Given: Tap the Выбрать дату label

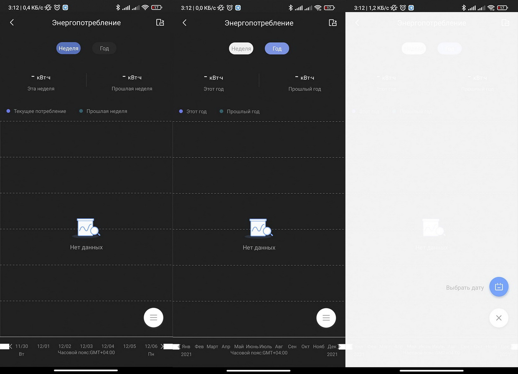Looking at the screenshot, I should (465, 287).
